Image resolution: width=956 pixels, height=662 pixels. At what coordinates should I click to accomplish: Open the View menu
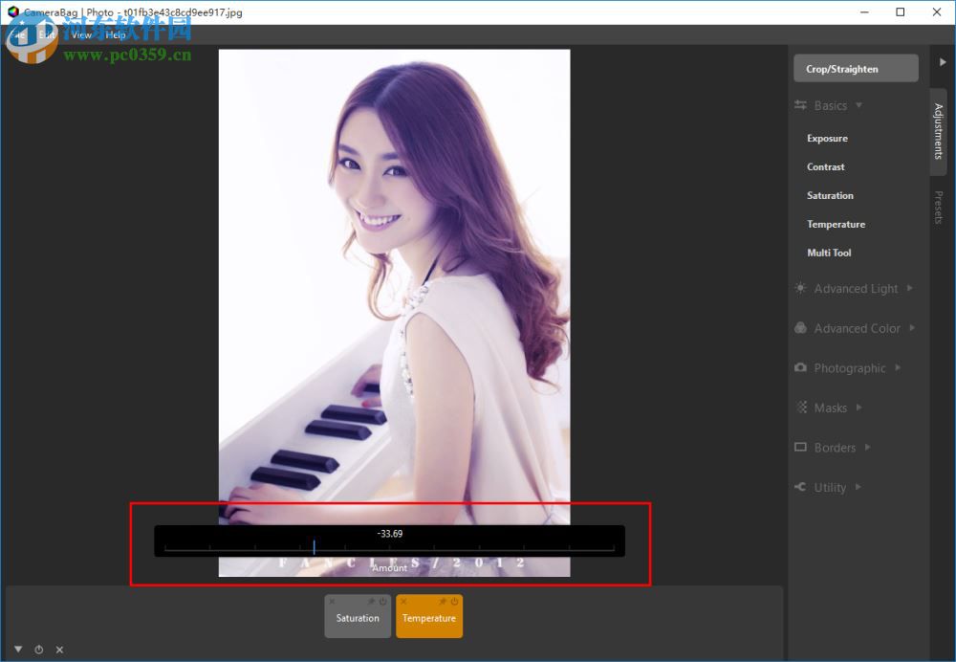click(81, 34)
